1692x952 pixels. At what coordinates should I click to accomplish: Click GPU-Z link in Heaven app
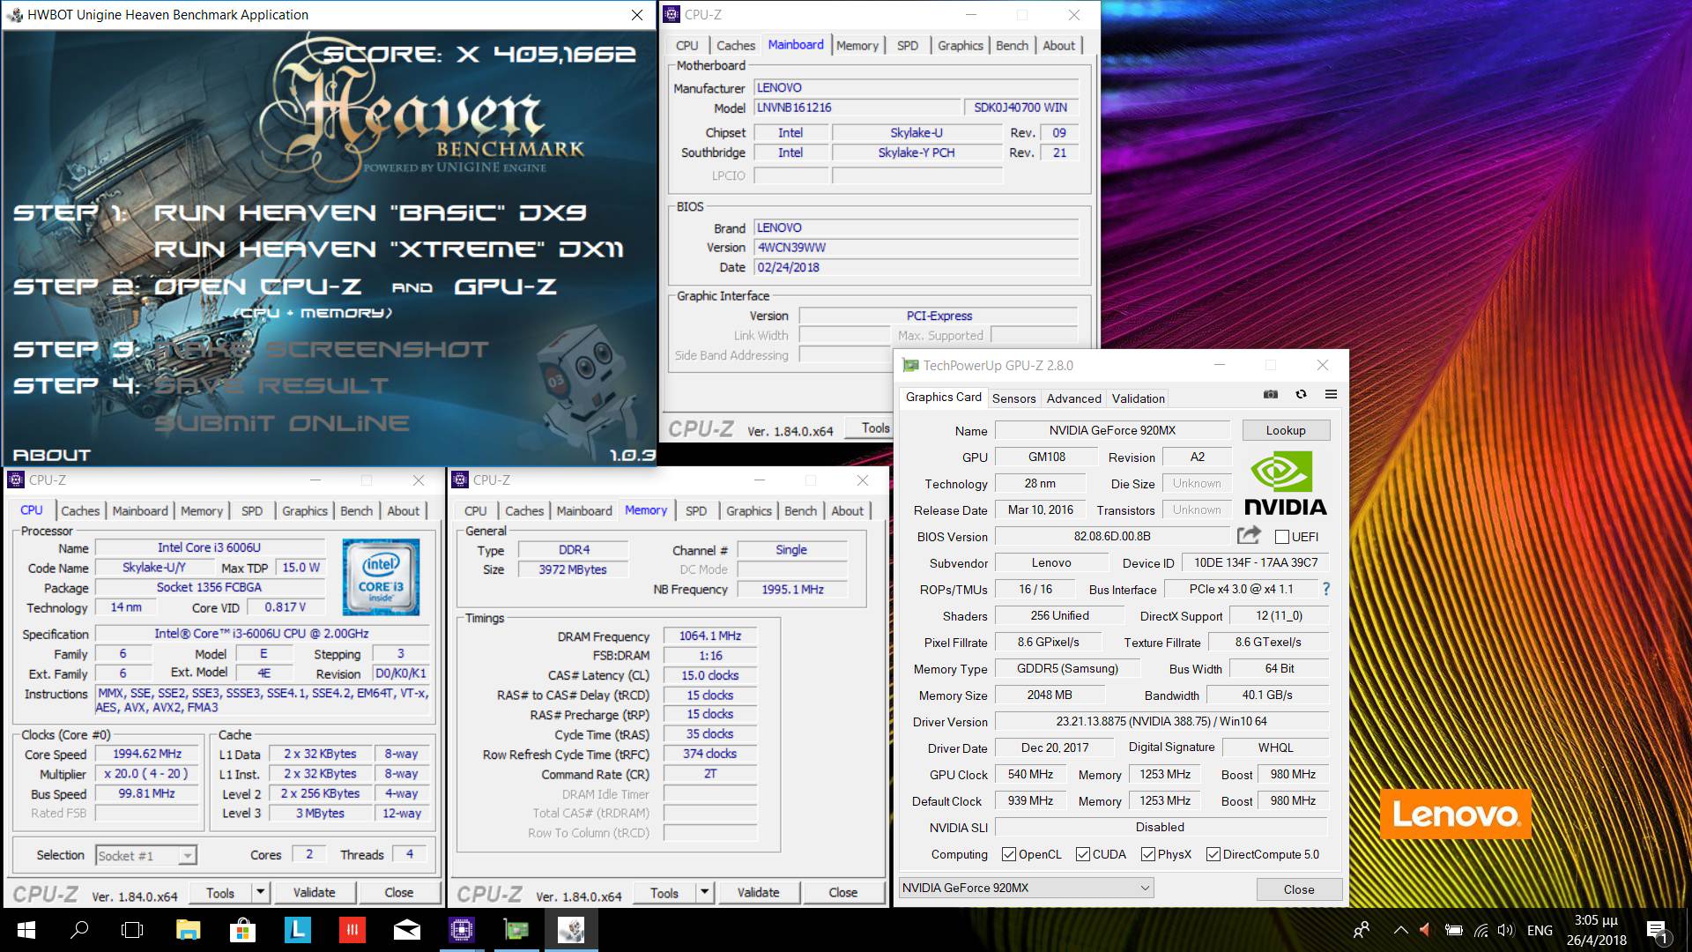505,286
